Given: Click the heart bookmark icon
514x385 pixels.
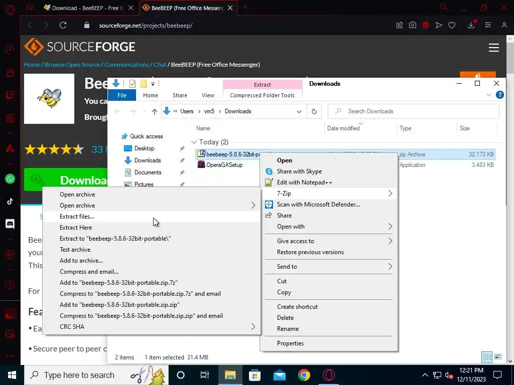Looking at the screenshot, I should [452, 25].
